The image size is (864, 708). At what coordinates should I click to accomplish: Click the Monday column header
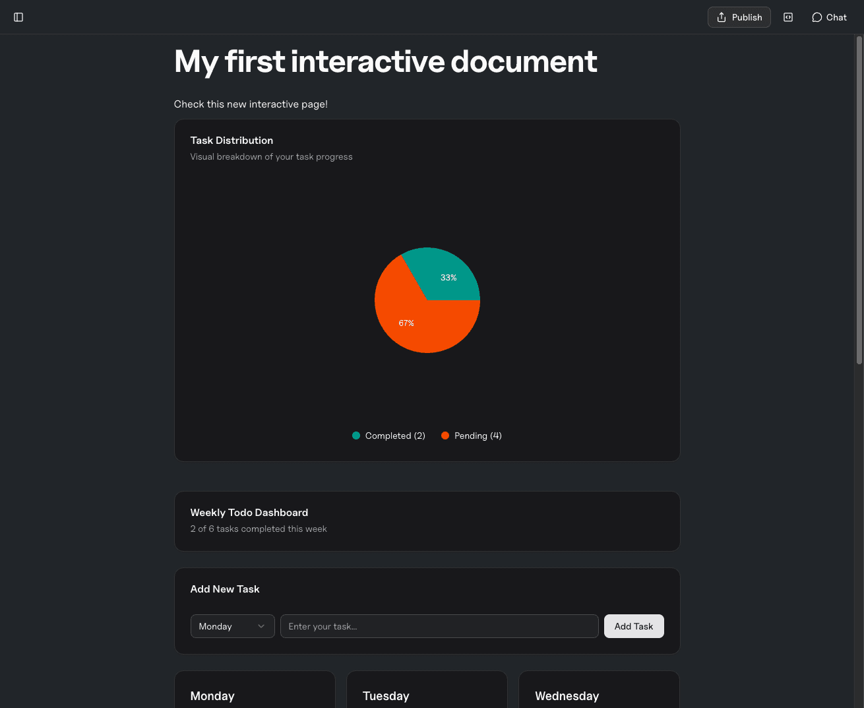coord(212,695)
